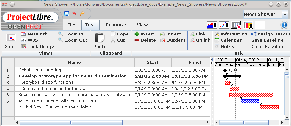This screenshot has height=126, width=291.
Task: Select 'Storyboard app functions' task
Action: click(x=47, y=82)
